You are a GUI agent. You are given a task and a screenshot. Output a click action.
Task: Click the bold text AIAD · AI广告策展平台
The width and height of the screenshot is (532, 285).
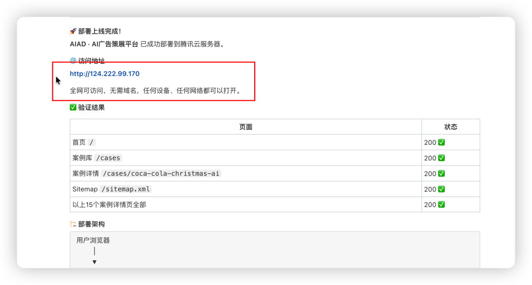point(104,44)
